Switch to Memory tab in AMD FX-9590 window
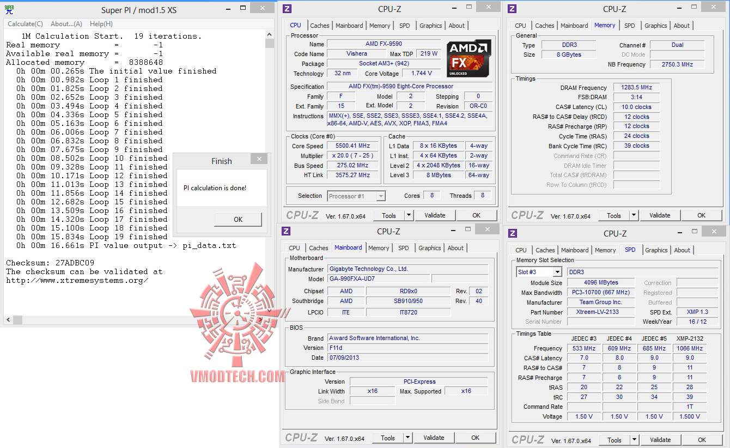The width and height of the screenshot is (730, 448). coord(380,26)
